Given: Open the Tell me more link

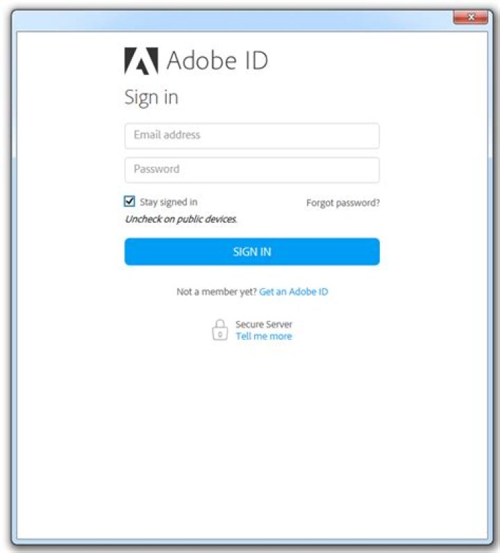Looking at the screenshot, I should click(x=264, y=336).
